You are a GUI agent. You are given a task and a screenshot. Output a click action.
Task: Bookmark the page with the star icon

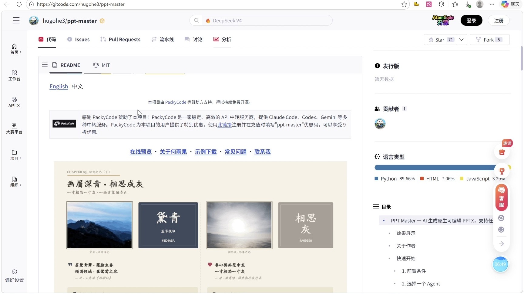(x=404, y=4)
